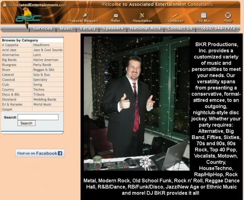Open the Party Bands category
The height and width of the screenshot is (200, 244).
tap(42, 65)
